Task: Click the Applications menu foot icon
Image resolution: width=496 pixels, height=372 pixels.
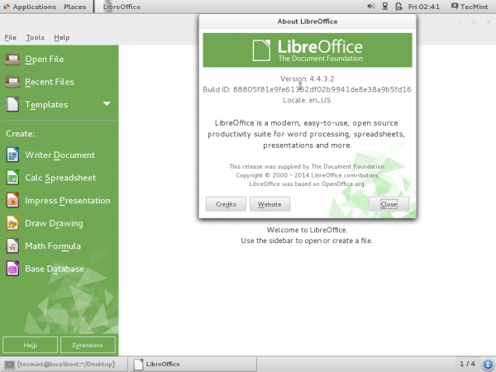Action: (x=6, y=7)
